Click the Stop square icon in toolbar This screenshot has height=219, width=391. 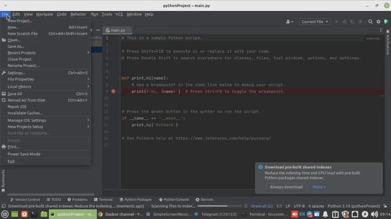coord(360,22)
